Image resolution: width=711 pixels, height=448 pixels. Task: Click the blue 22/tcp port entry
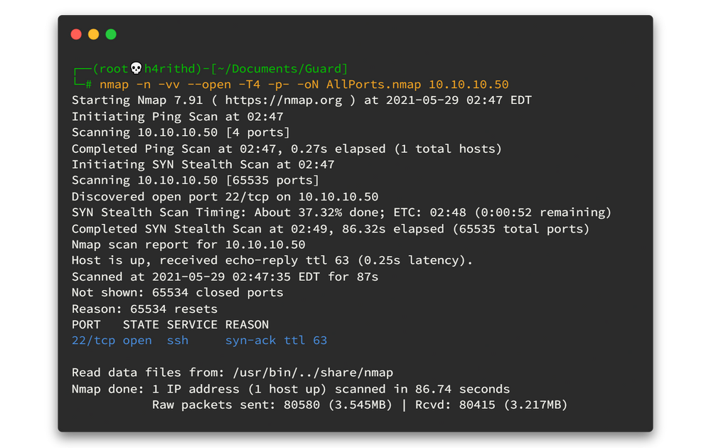click(x=93, y=341)
